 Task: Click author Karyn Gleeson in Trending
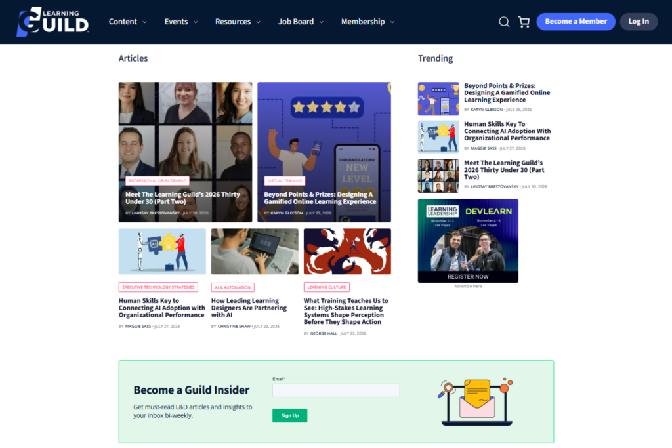tap(486, 110)
